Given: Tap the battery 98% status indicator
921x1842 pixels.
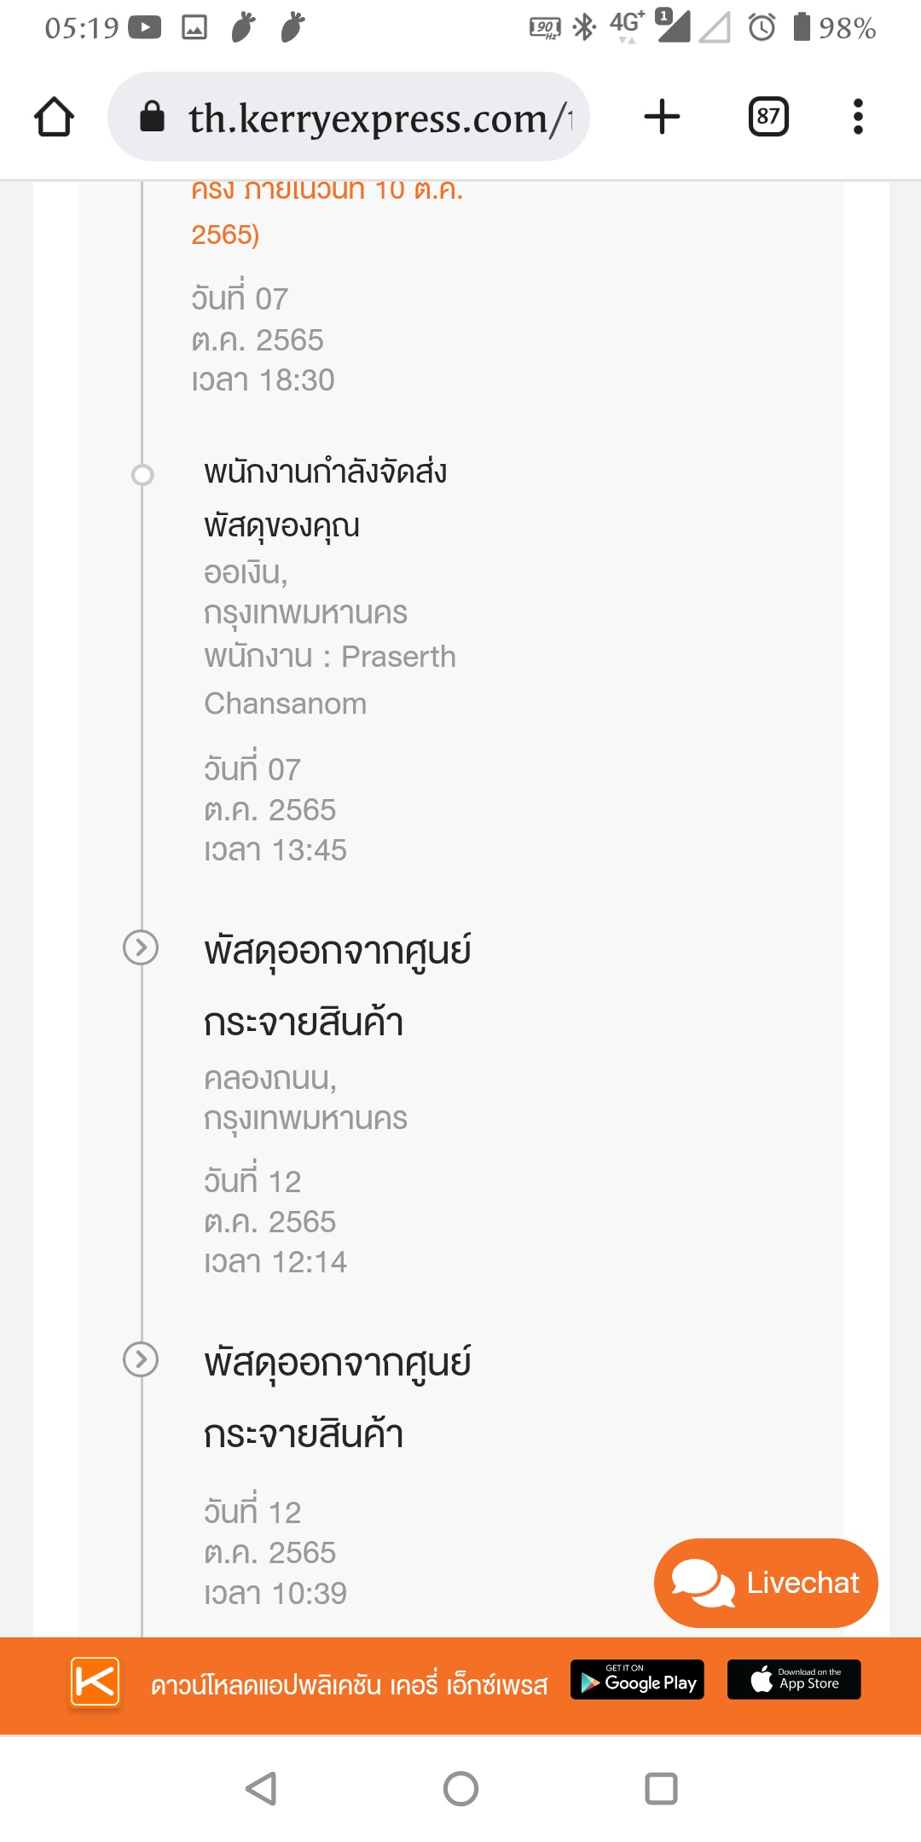Looking at the screenshot, I should (834, 27).
